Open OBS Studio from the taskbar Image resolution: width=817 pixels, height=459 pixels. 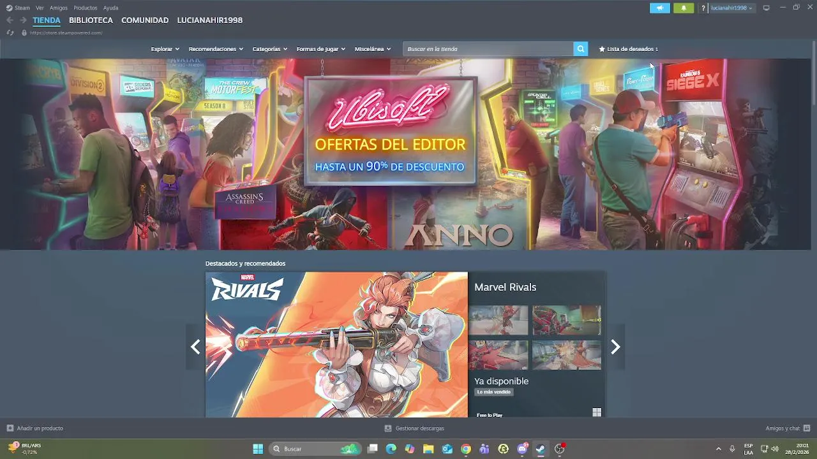click(560, 449)
